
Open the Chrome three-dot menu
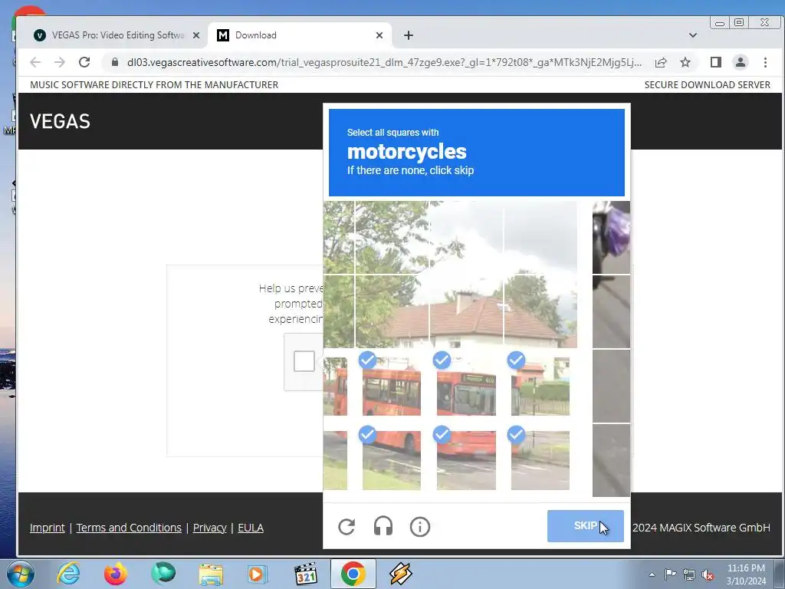click(765, 62)
